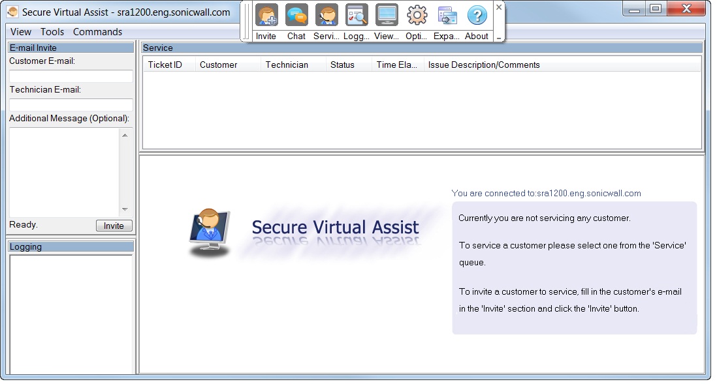Click "Currently you are not servicing any customer." text
The image size is (717, 384).
click(x=544, y=218)
